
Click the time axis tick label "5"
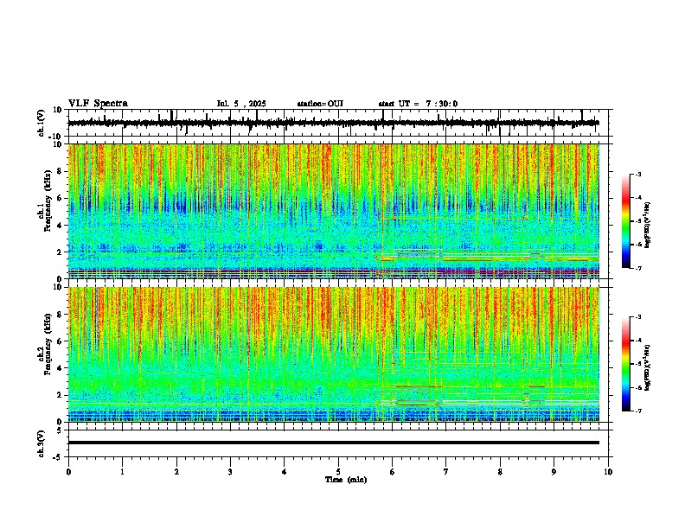338,472
